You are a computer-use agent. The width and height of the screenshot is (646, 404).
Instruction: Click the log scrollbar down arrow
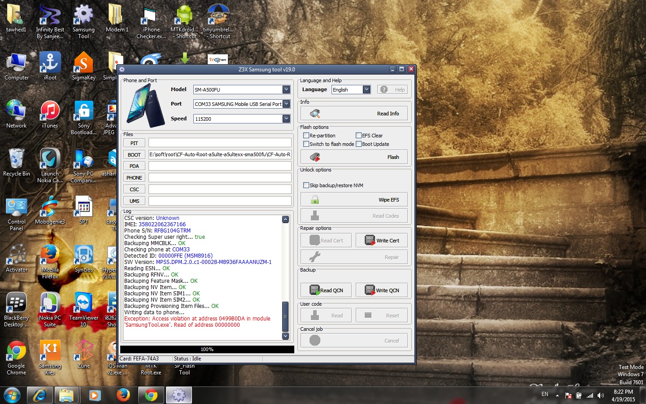285,336
